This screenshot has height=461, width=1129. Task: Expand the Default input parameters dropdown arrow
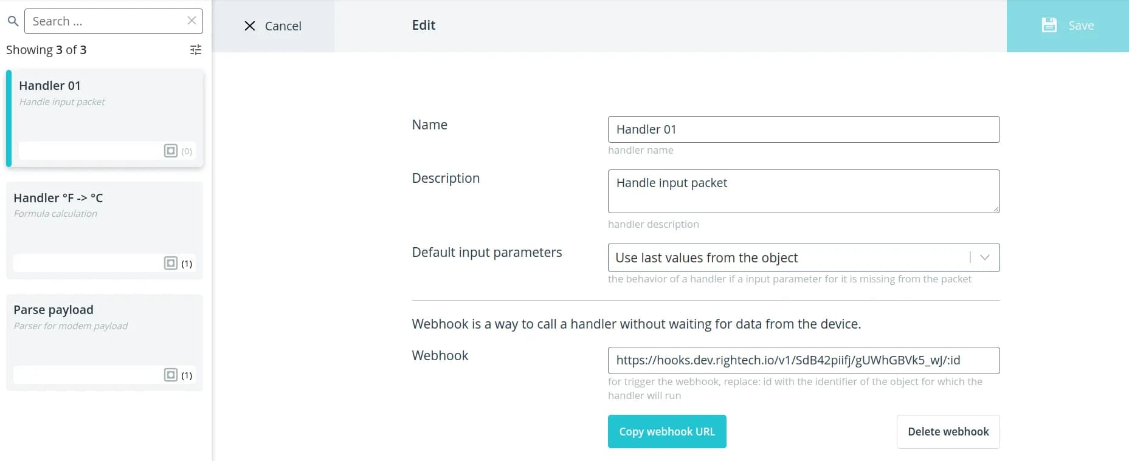point(985,258)
